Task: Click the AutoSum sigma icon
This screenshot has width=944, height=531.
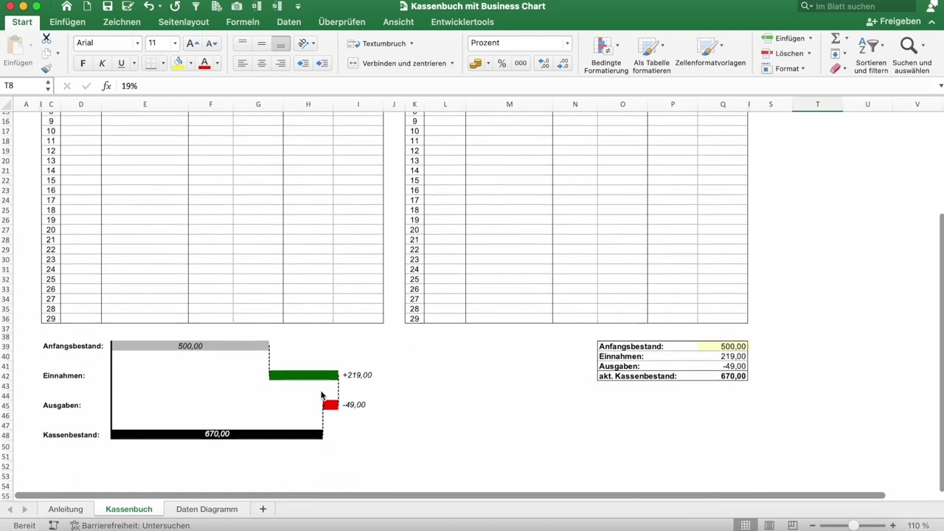Action: point(836,38)
